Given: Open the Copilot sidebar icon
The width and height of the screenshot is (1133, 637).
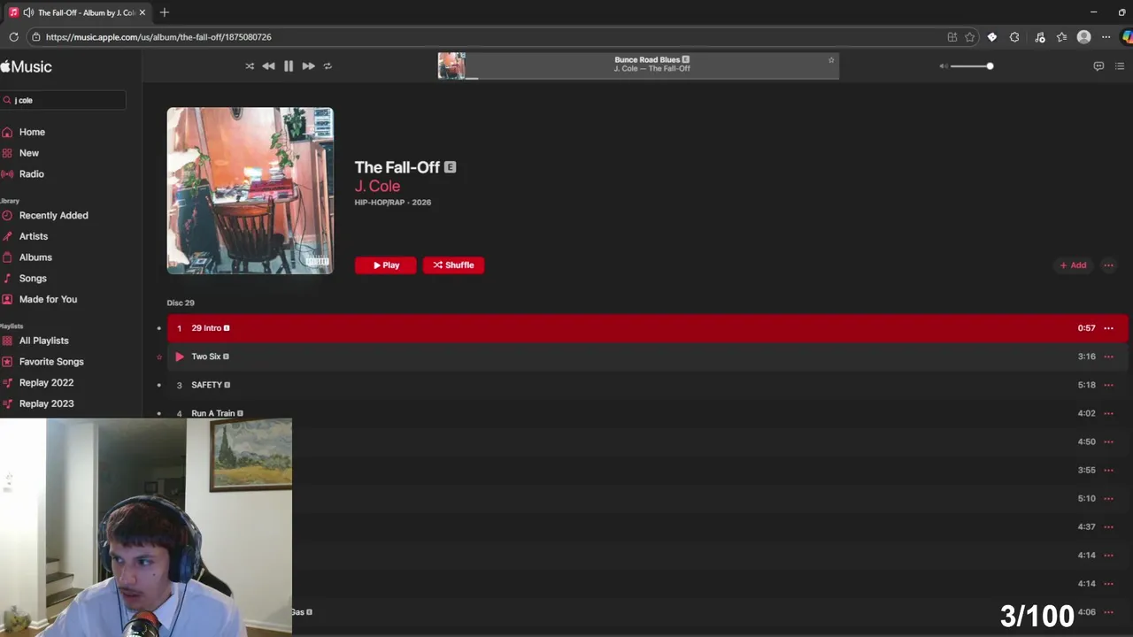Looking at the screenshot, I should (x=1127, y=37).
